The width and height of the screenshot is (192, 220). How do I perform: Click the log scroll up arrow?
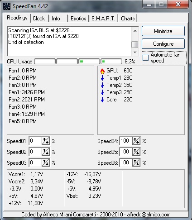(135, 31)
